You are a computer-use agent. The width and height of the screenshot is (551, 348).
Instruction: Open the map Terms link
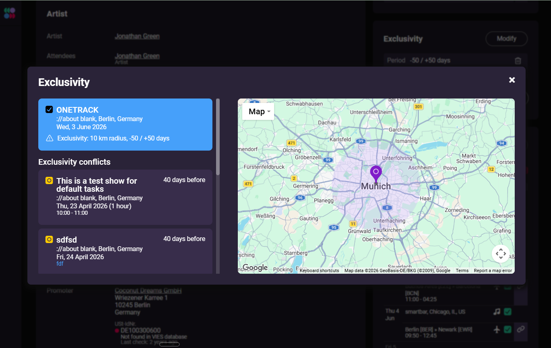(462, 270)
